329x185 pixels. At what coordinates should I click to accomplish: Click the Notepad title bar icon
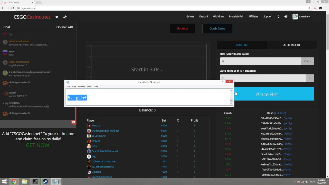click(x=68, y=82)
